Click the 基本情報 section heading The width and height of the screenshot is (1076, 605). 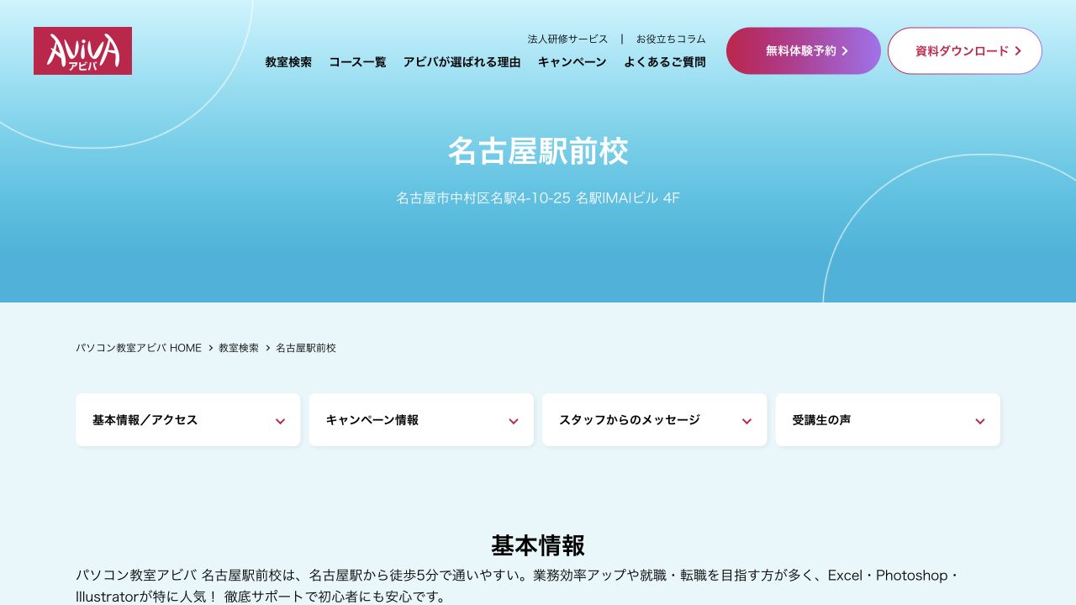coord(538,545)
